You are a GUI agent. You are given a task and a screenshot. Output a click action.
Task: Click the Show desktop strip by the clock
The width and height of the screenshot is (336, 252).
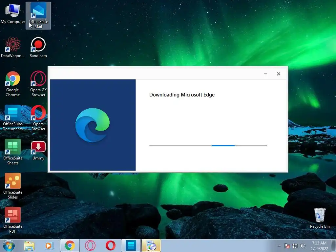[334, 245]
